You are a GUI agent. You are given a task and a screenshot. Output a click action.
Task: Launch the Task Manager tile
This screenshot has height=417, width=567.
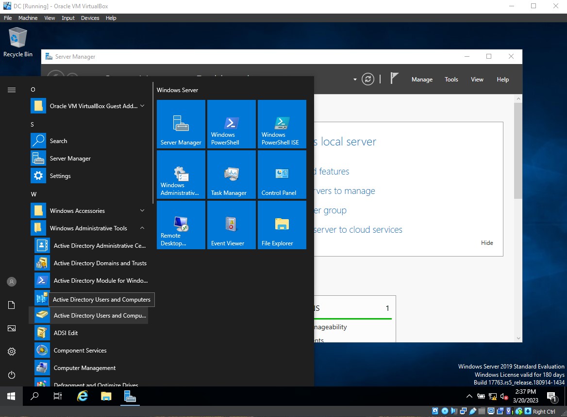[x=232, y=175]
